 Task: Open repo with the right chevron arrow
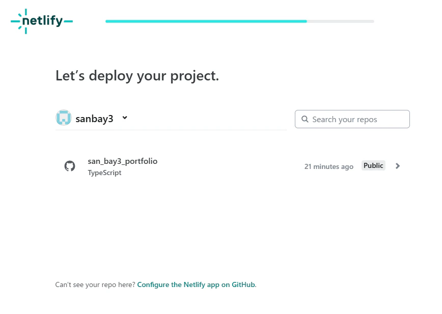[398, 166]
